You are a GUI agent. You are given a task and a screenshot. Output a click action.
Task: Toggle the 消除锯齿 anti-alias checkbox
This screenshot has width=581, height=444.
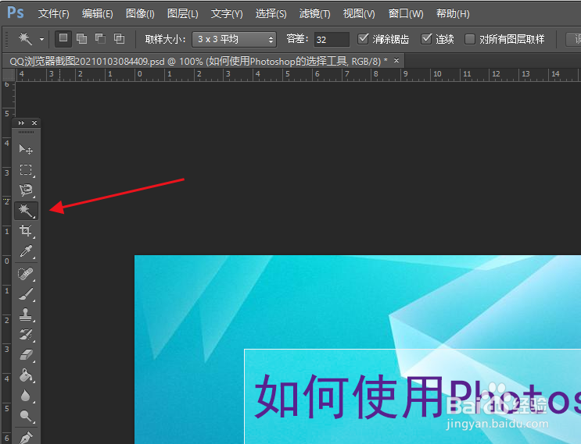[x=363, y=39]
